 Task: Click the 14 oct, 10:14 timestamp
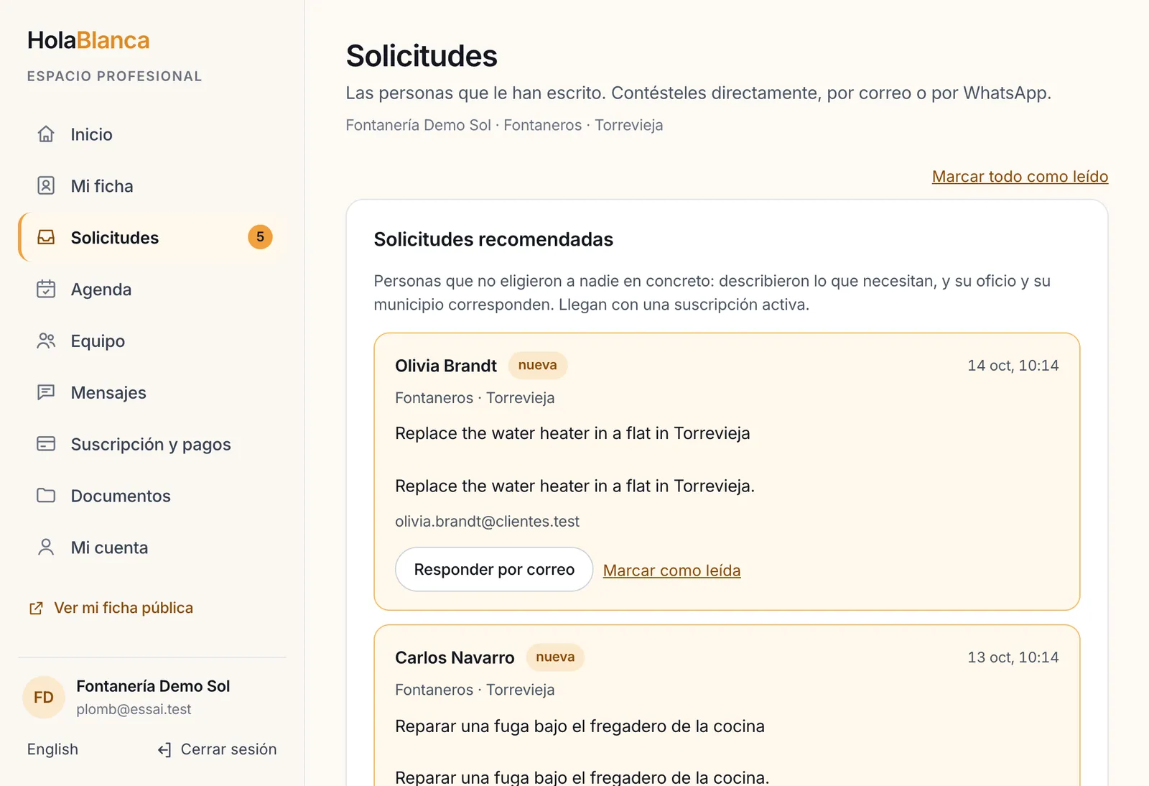(x=1013, y=366)
